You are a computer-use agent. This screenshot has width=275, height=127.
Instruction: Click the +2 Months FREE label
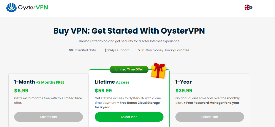click(50, 82)
